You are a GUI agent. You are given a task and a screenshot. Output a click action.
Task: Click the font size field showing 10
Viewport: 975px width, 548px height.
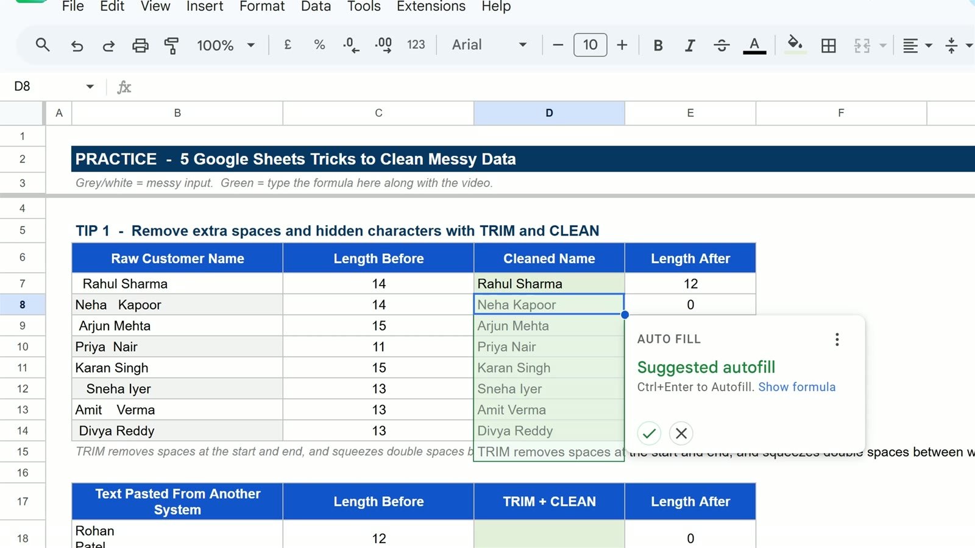590,45
